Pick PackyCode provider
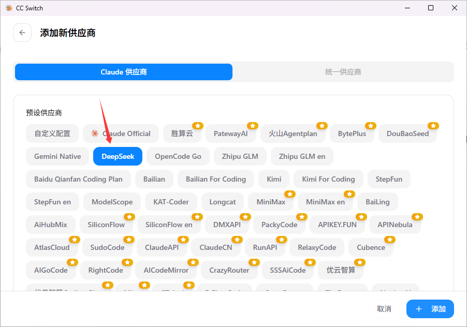The height and width of the screenshot is (327, 467). [x=279, y=225]
